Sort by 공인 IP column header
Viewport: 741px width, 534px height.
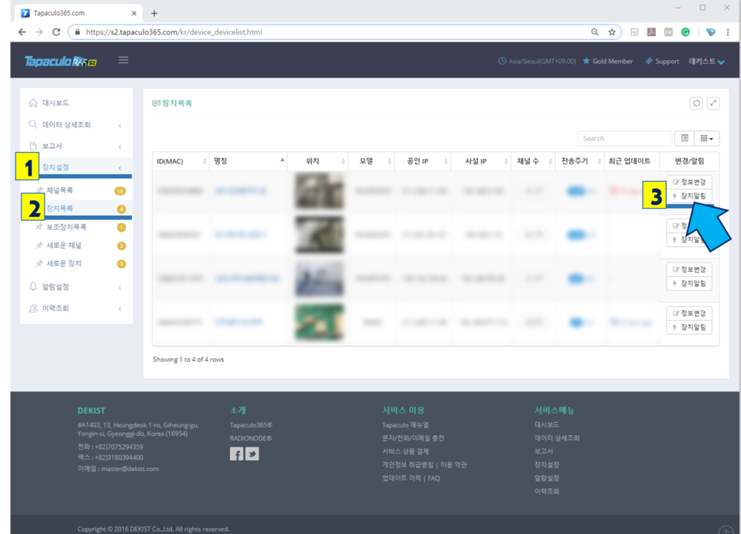pos(423,161)
